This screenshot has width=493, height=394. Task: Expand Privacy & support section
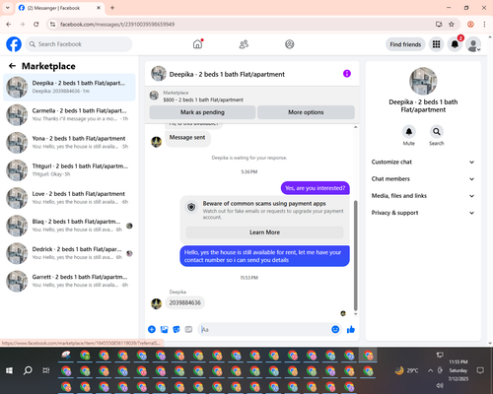click(423, 213)
